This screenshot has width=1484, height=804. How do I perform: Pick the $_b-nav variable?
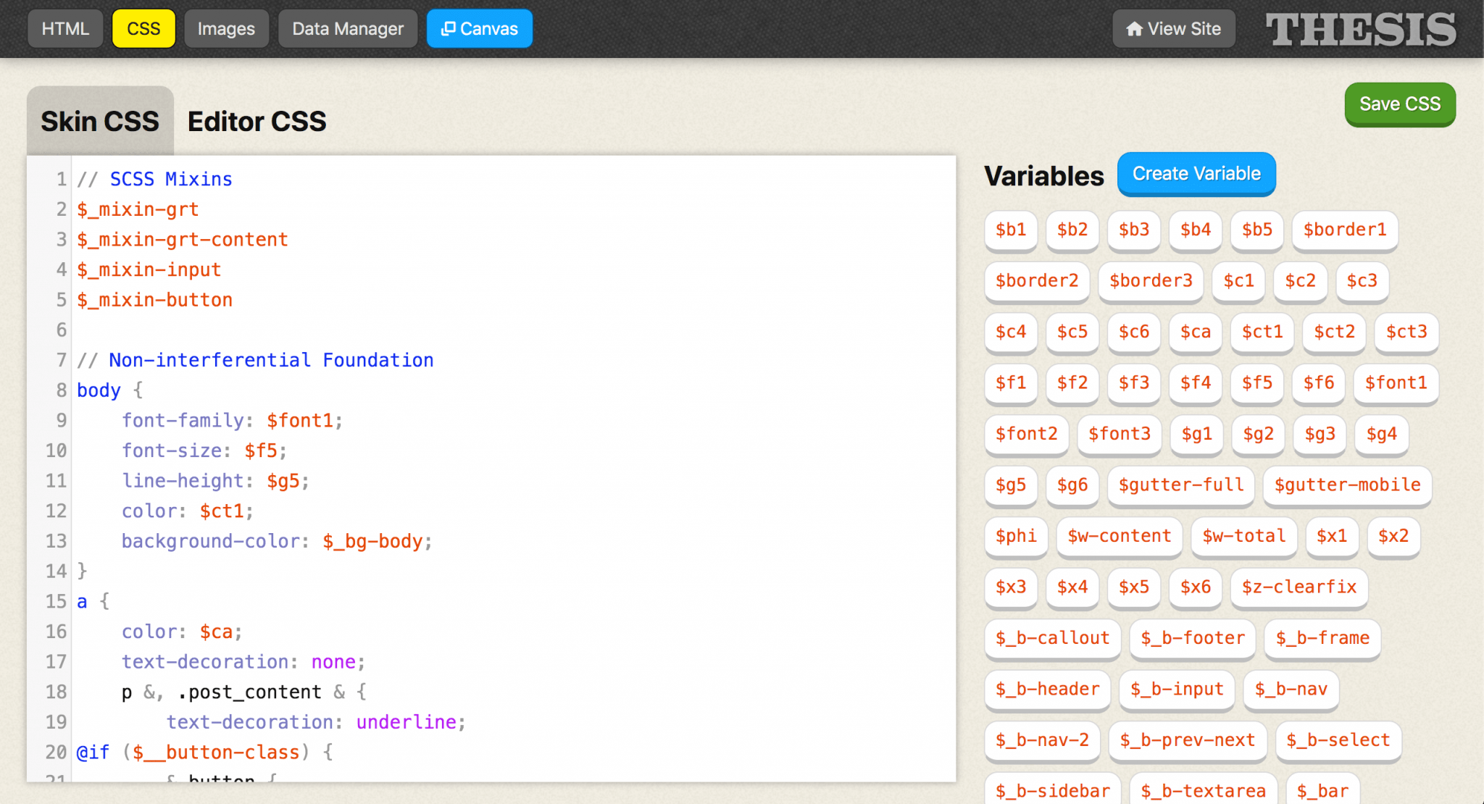[1291, 690]
